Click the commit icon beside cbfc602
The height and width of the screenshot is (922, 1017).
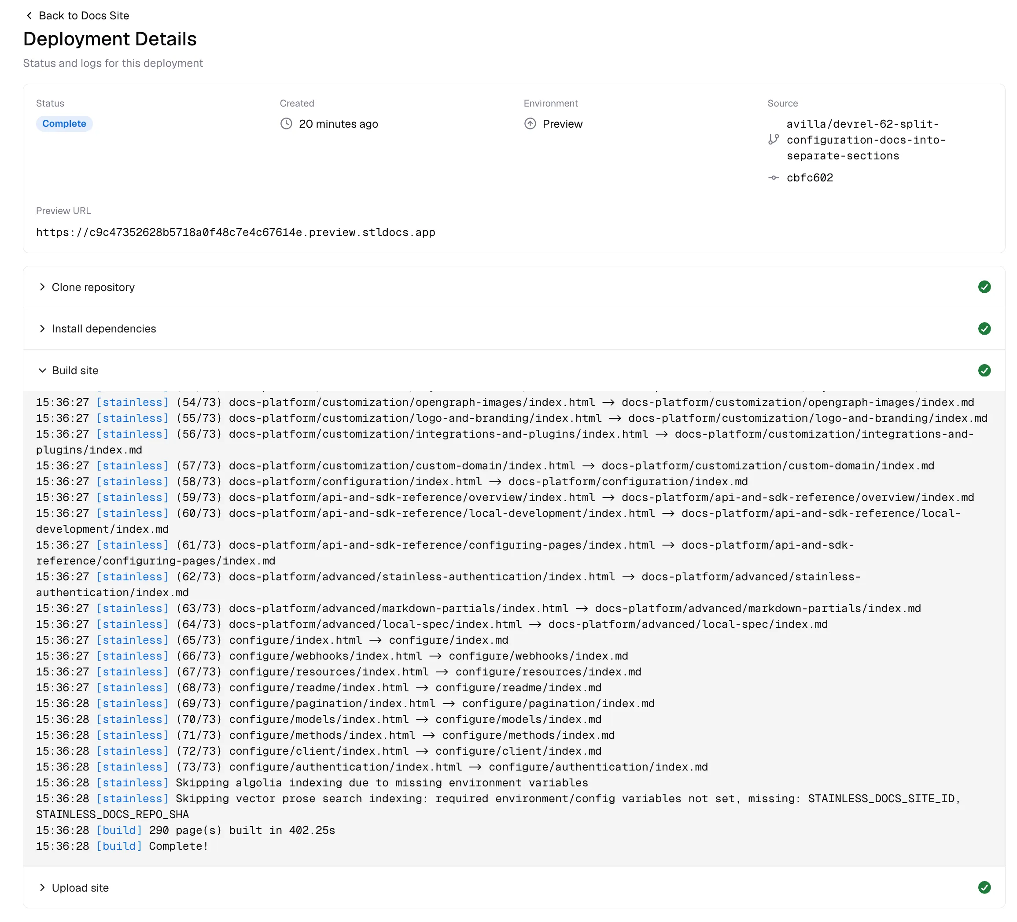pos(774,177)
